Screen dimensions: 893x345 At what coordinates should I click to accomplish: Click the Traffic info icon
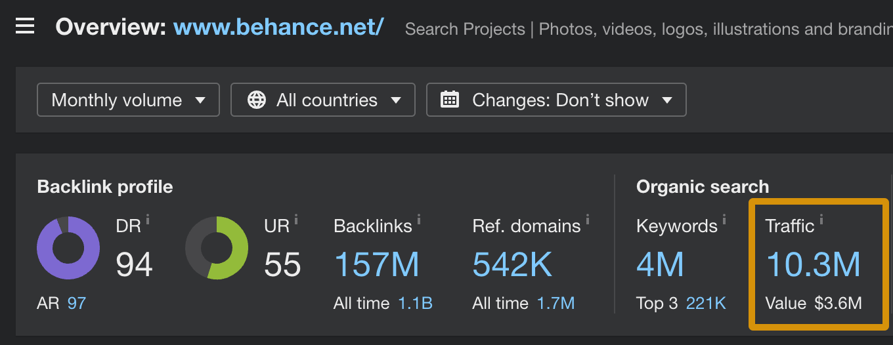click(821, 220)
